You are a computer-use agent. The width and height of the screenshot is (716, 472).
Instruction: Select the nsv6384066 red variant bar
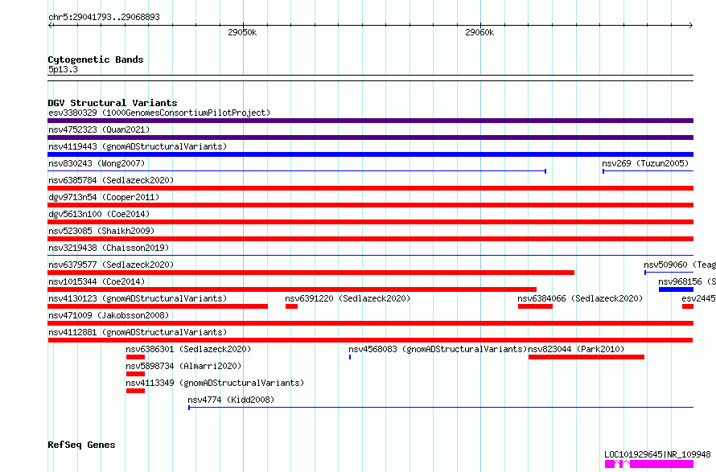(535, 306)
